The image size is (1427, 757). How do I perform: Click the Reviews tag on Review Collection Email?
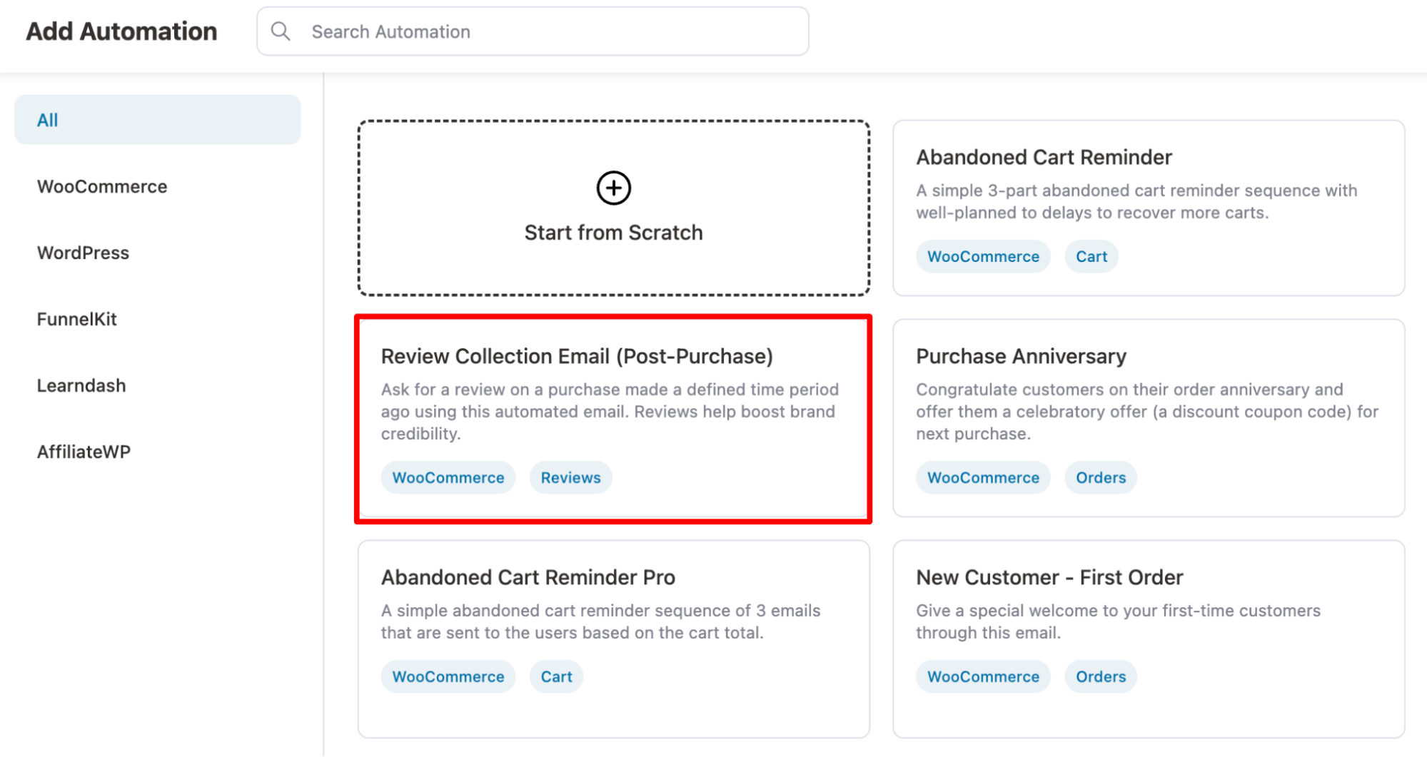point(570,477)
